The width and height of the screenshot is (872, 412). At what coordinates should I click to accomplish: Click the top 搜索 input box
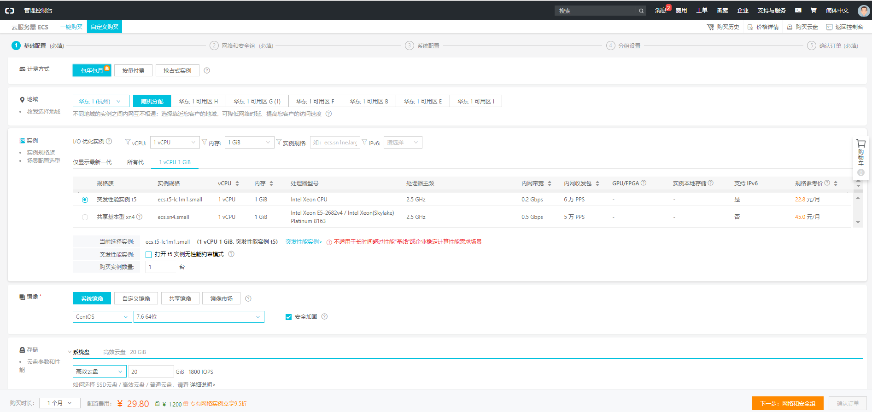[596, 11]
